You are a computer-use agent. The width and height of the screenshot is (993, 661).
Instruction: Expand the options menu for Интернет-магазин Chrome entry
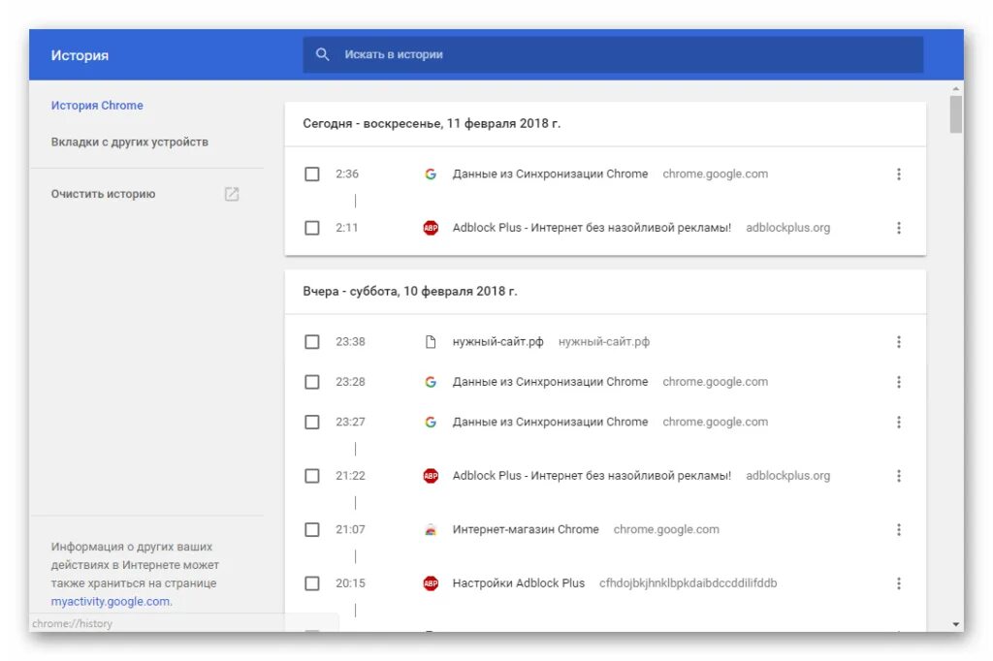click(x=899, y=530)
